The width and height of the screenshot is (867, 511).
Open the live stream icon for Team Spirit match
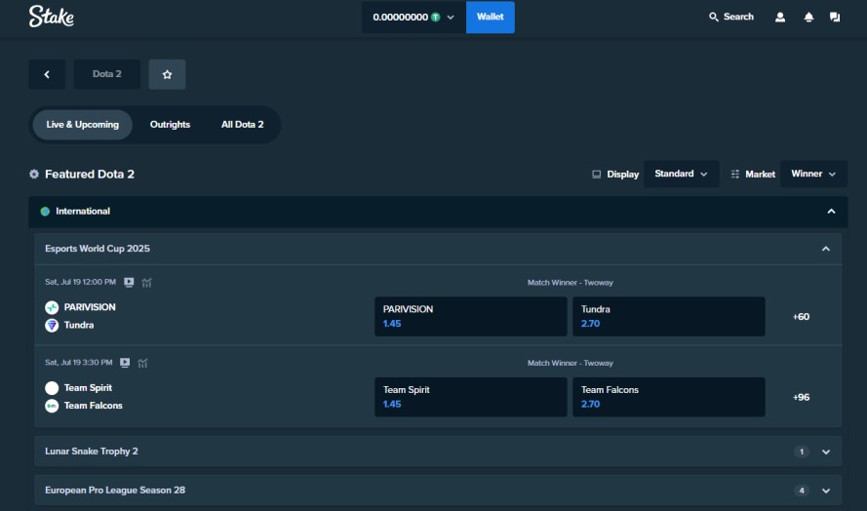[x=125, y=363]
